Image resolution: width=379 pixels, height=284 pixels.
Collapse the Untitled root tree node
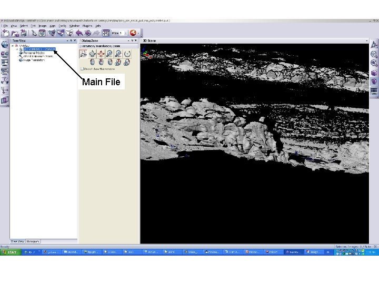pyautogui.click(x=13, y=46)
